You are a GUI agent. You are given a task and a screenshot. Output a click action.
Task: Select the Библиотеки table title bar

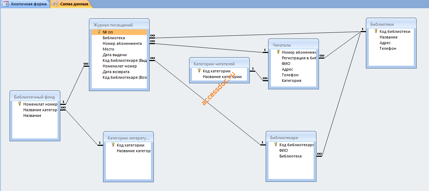click(391, 24)
